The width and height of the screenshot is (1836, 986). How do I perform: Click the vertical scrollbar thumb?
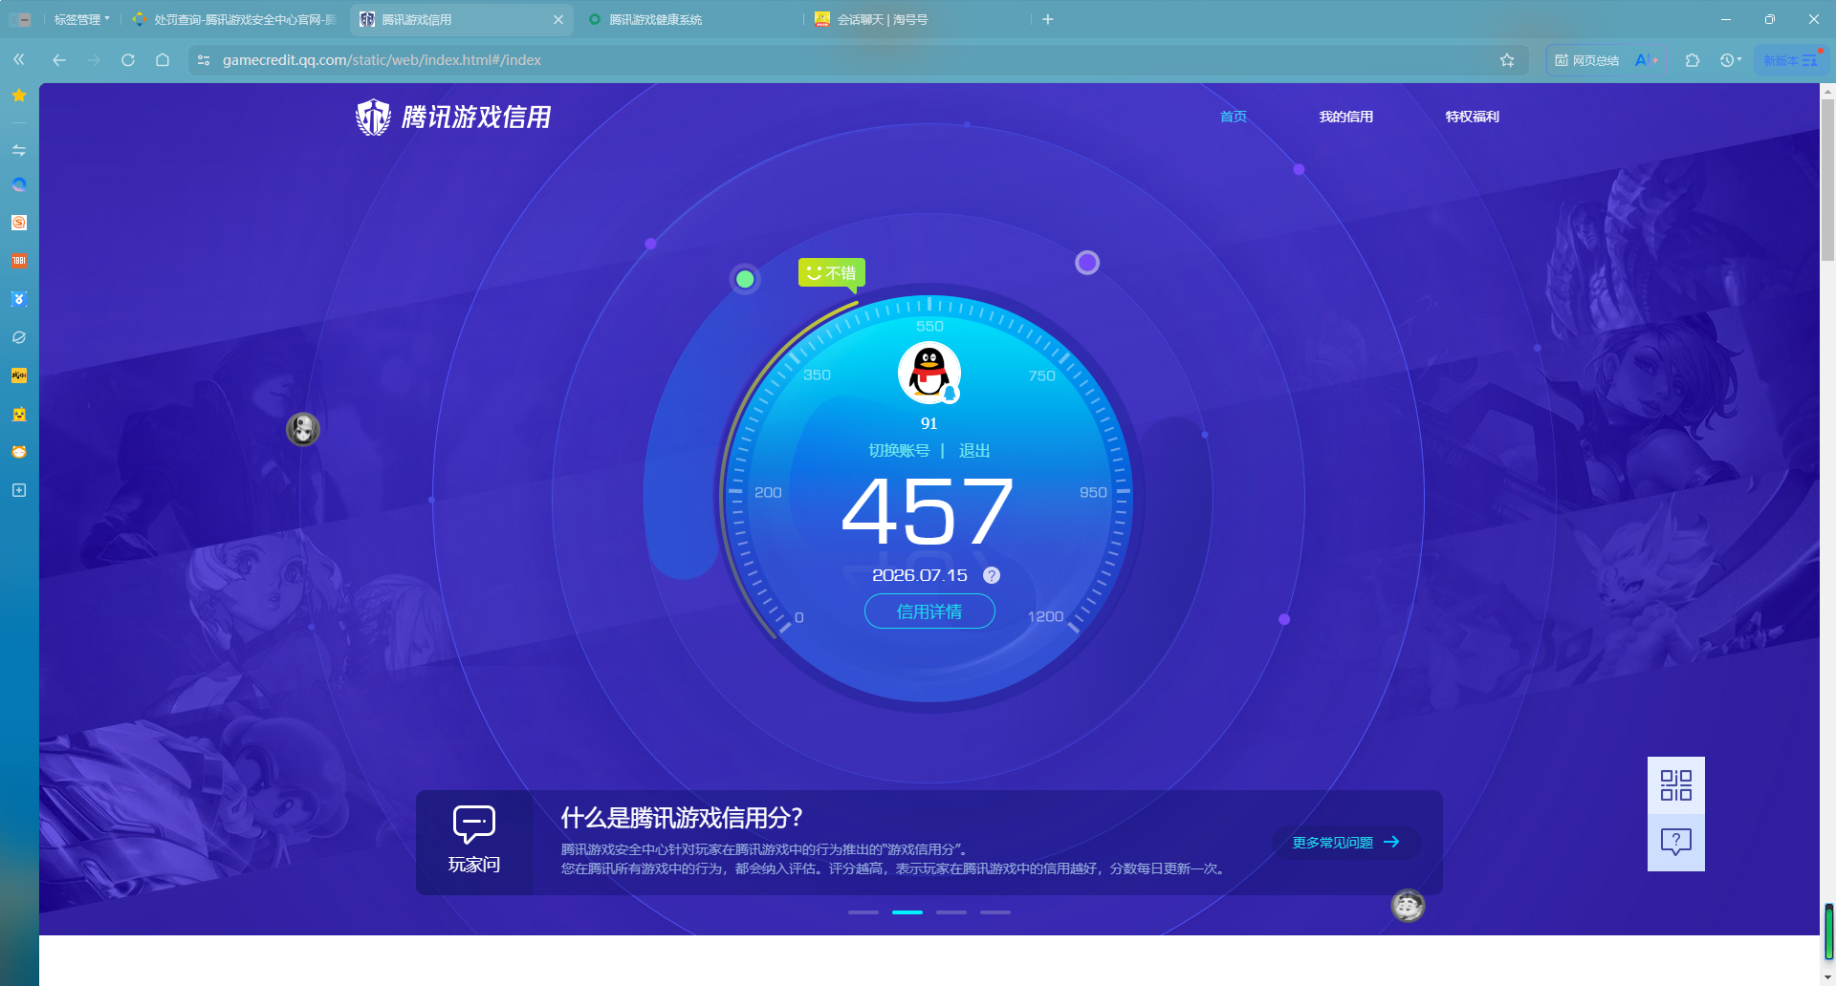pyautogui.click(x=1827, y=182)
